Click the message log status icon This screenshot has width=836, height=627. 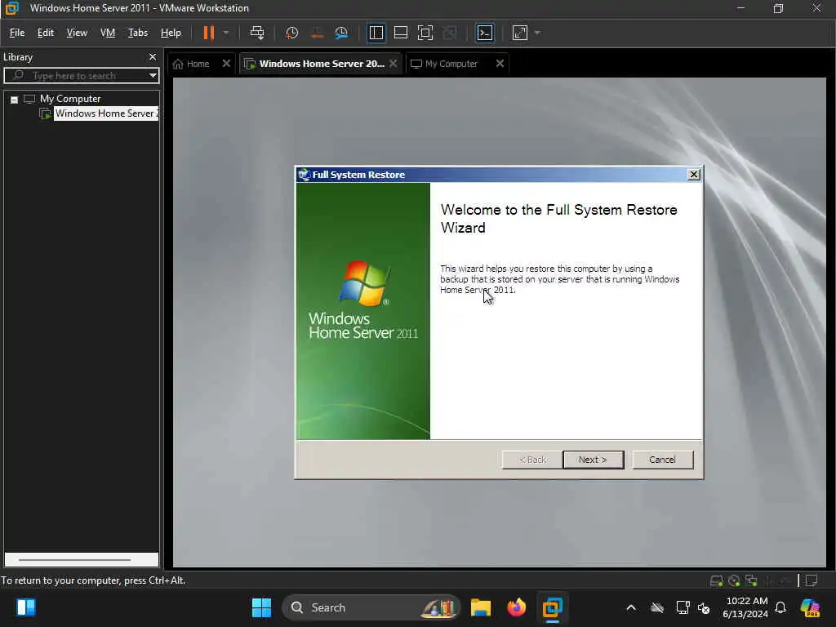click(811, 580)
